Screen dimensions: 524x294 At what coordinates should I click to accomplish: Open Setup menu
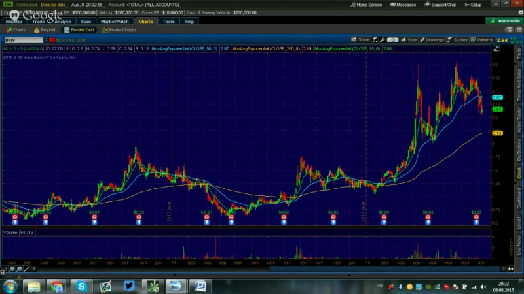click(x=473, y=5)
